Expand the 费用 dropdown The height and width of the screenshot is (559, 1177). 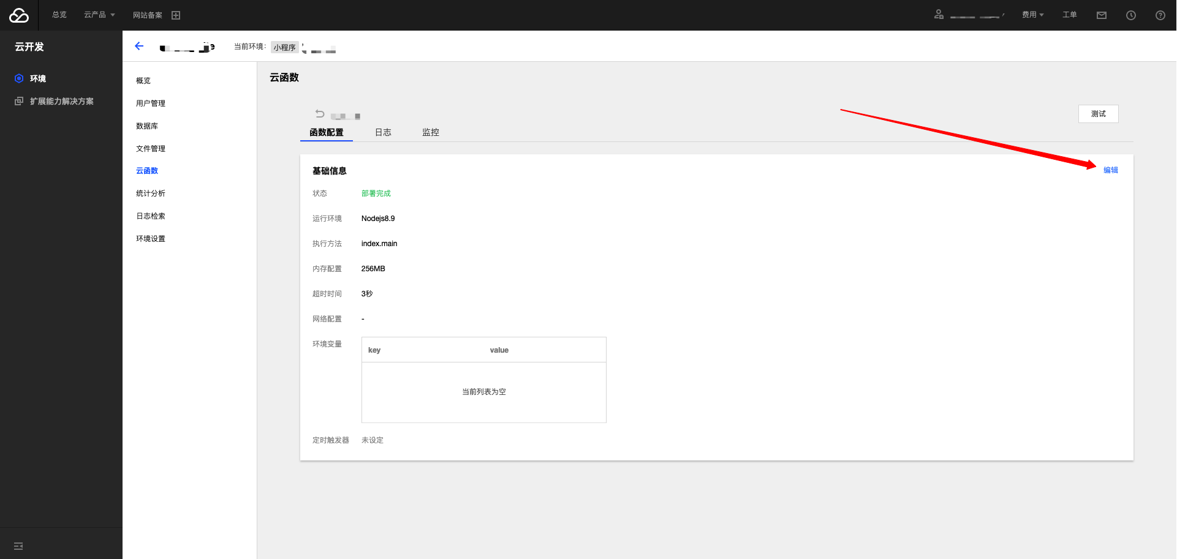[1032, 15]
